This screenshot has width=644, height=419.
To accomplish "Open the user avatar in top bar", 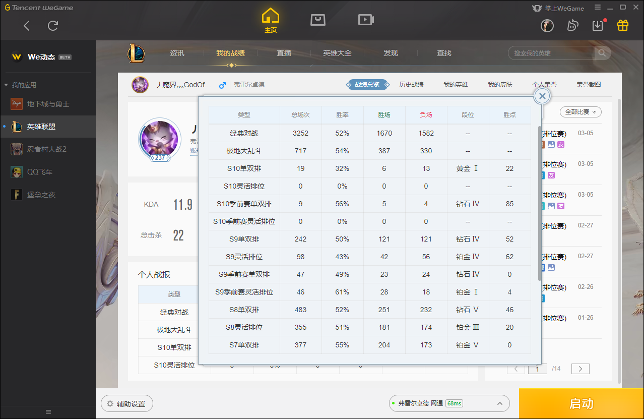I will point(547,26).
